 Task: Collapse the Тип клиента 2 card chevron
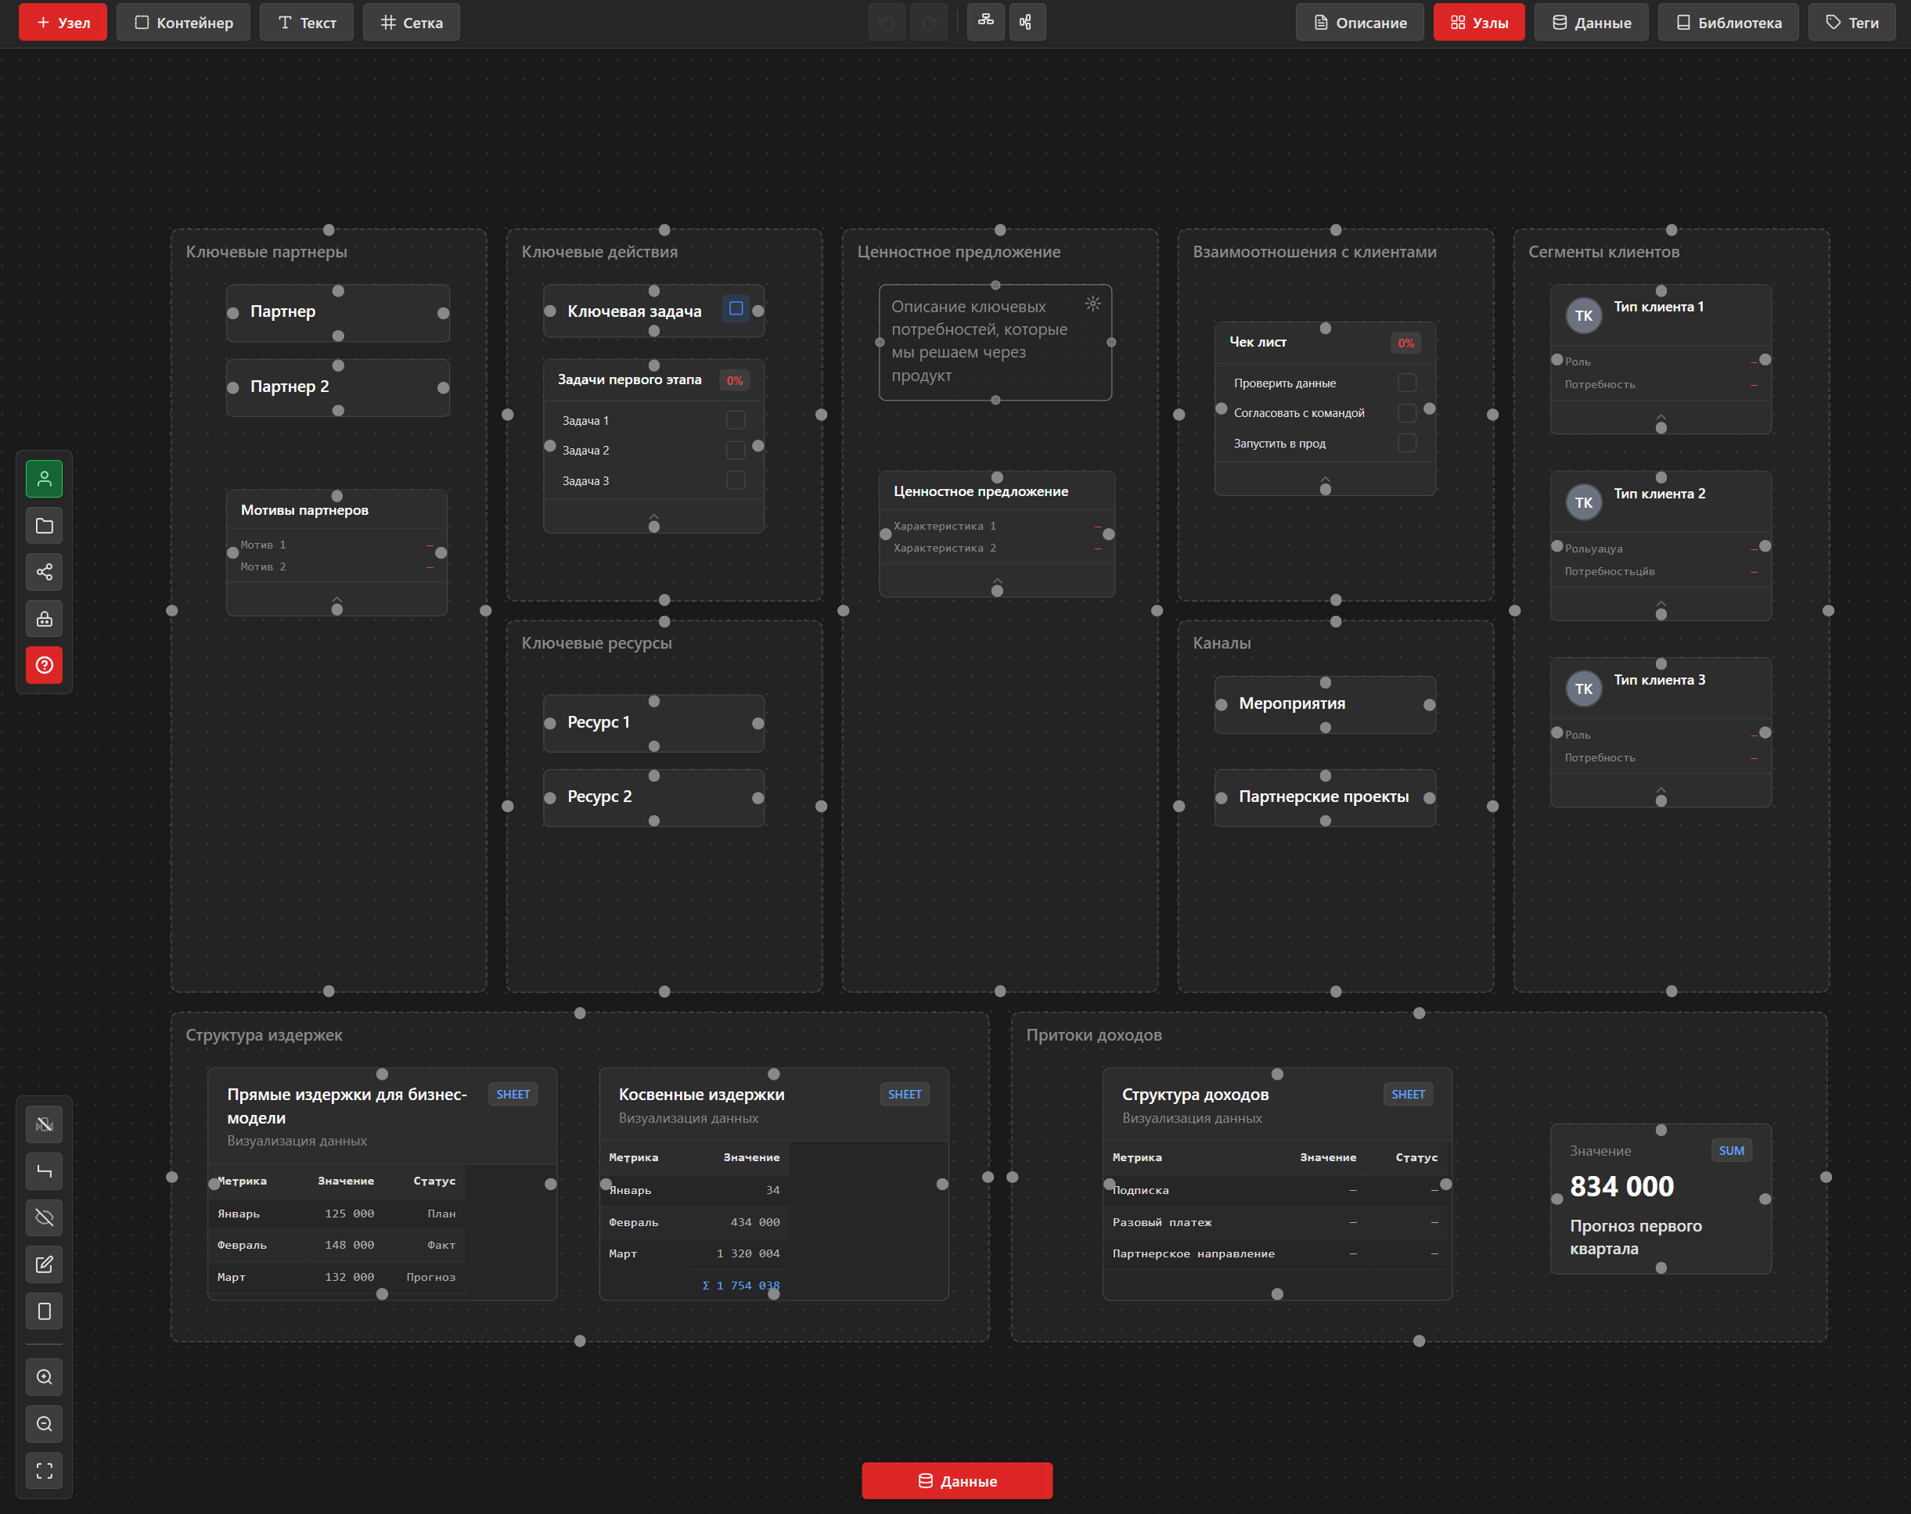click(x=1661, y=605)
